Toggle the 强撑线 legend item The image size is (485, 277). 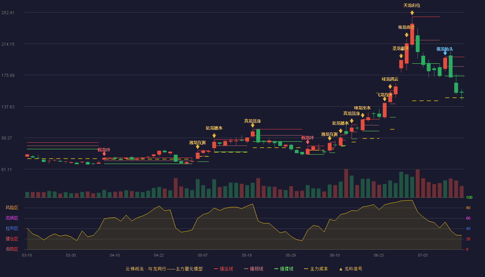click(x=284, y=269)
